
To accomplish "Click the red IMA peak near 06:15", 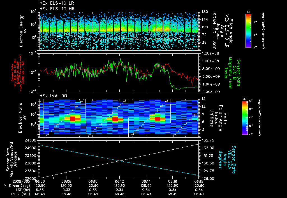I will point(158,119).
